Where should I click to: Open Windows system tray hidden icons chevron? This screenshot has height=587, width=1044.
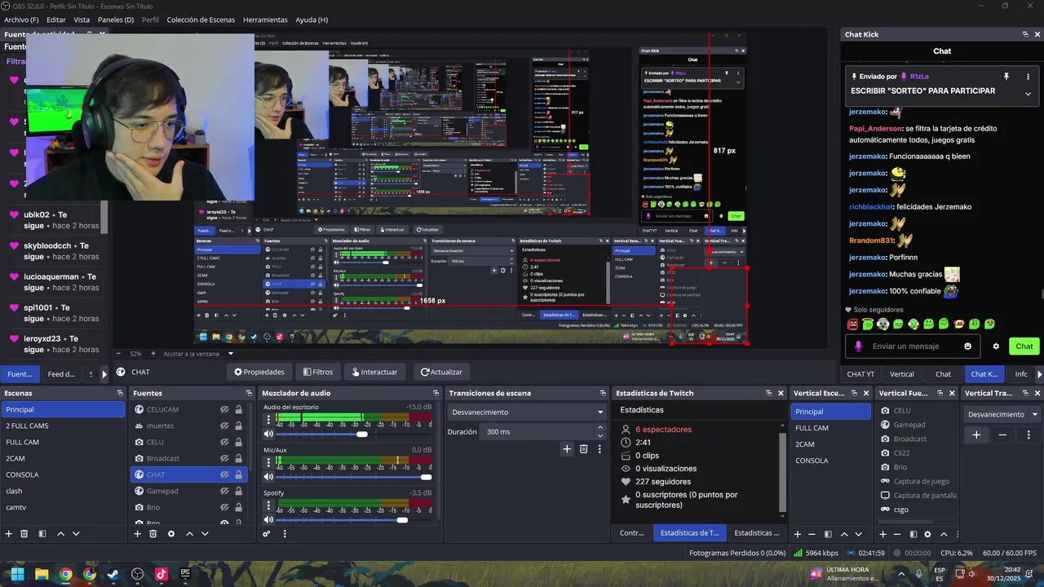pos(901,573)
